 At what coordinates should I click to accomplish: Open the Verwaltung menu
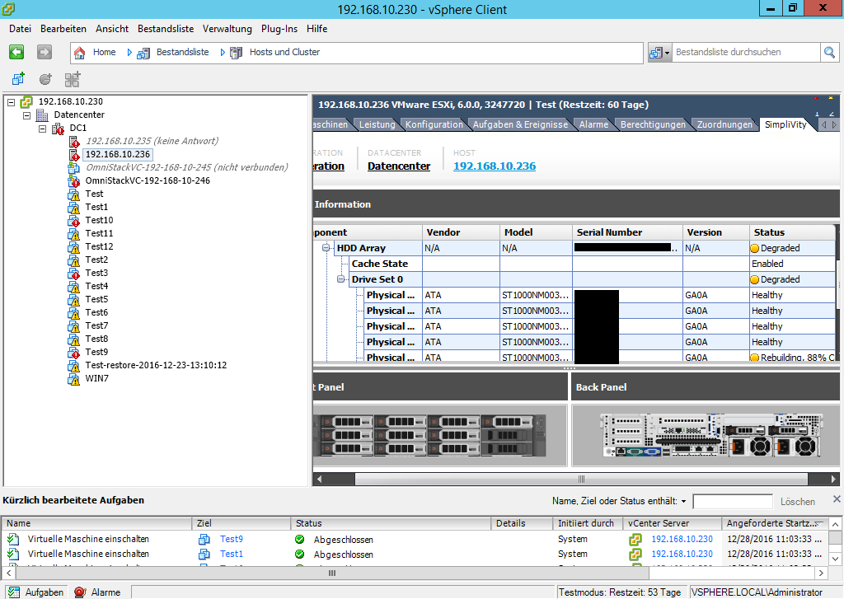click(x=227, y=29)
